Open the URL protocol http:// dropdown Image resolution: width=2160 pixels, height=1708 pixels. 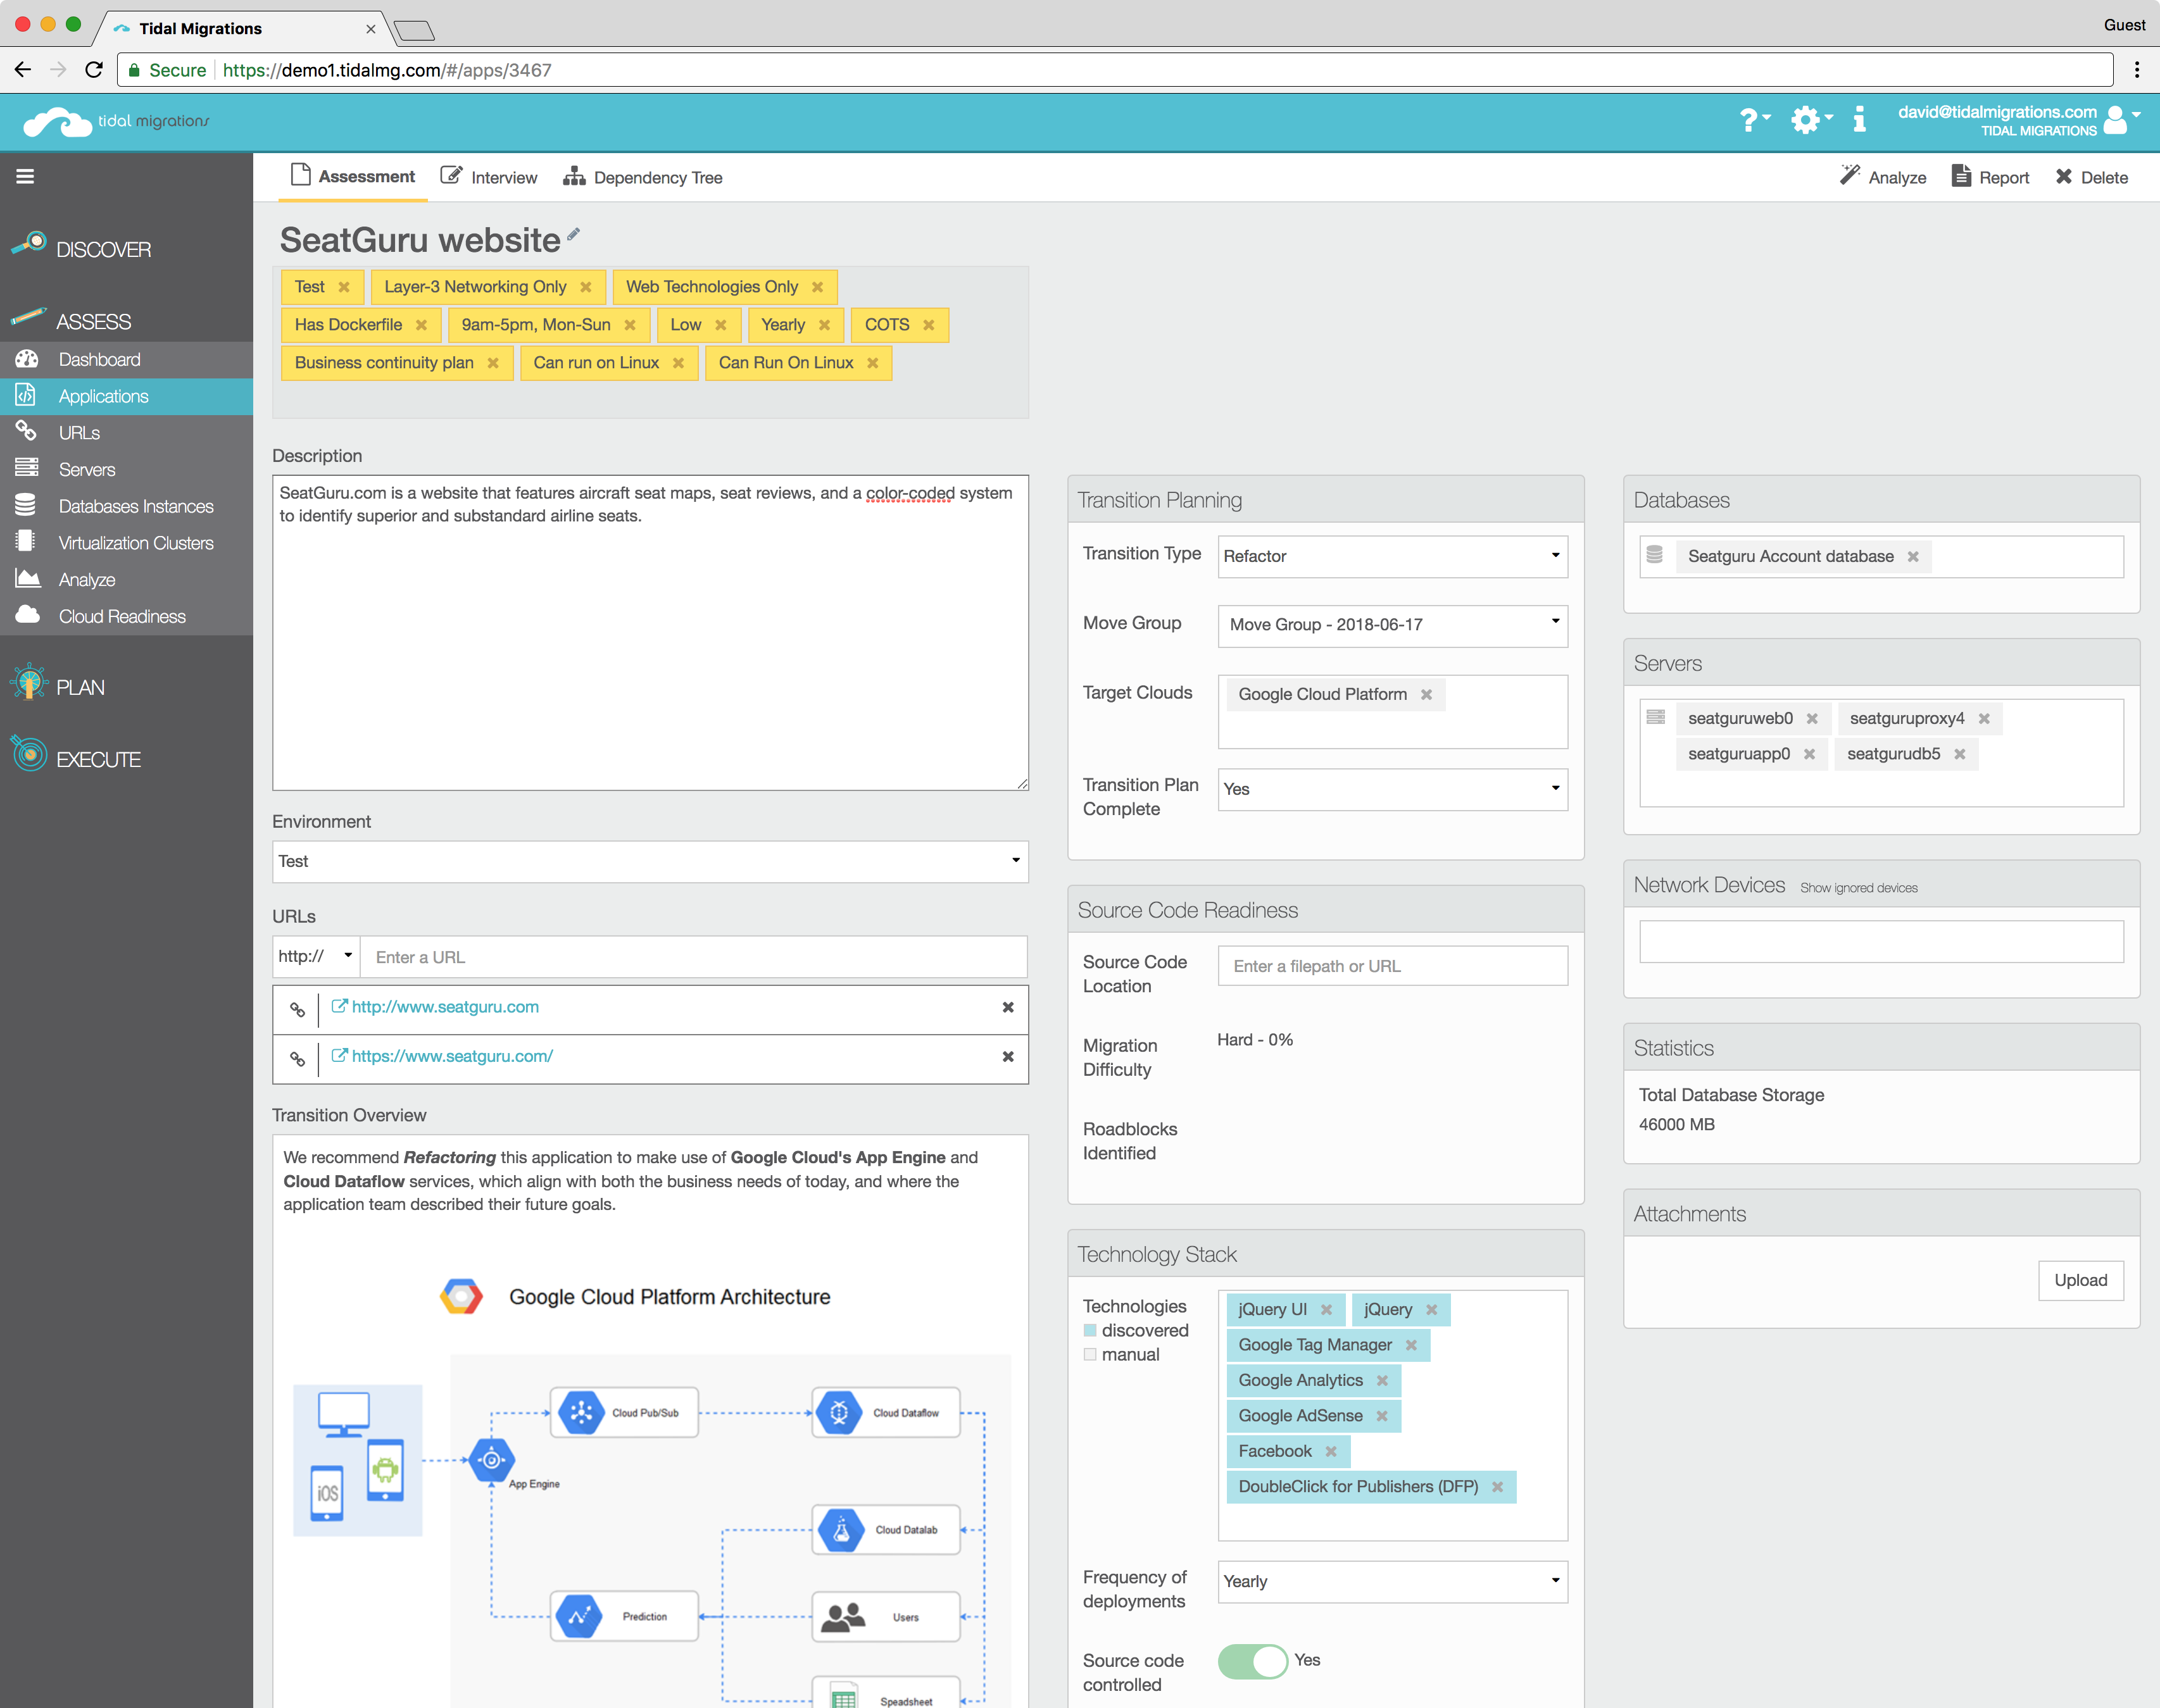click(x=316, y=957)
